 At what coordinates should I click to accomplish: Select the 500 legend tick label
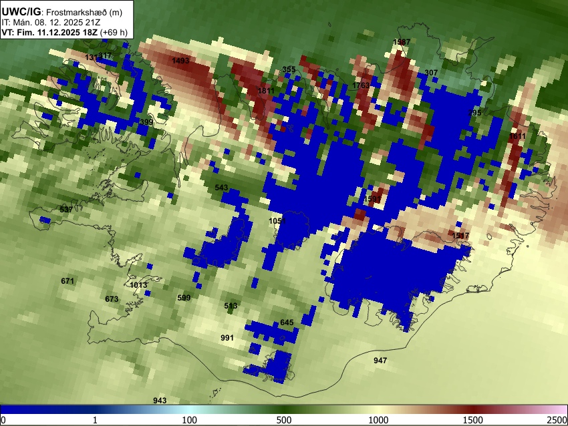click(x=283, y=420)
